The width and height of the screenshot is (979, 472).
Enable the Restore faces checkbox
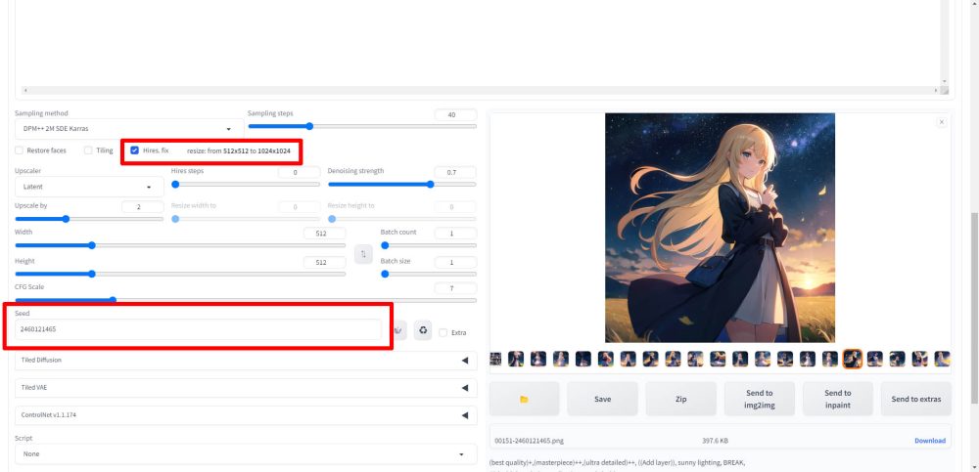pos(20,150)
